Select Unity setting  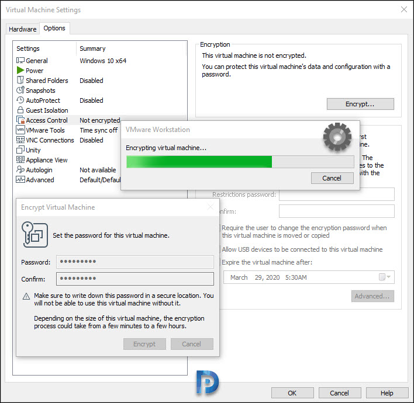[x=33, y=150]
